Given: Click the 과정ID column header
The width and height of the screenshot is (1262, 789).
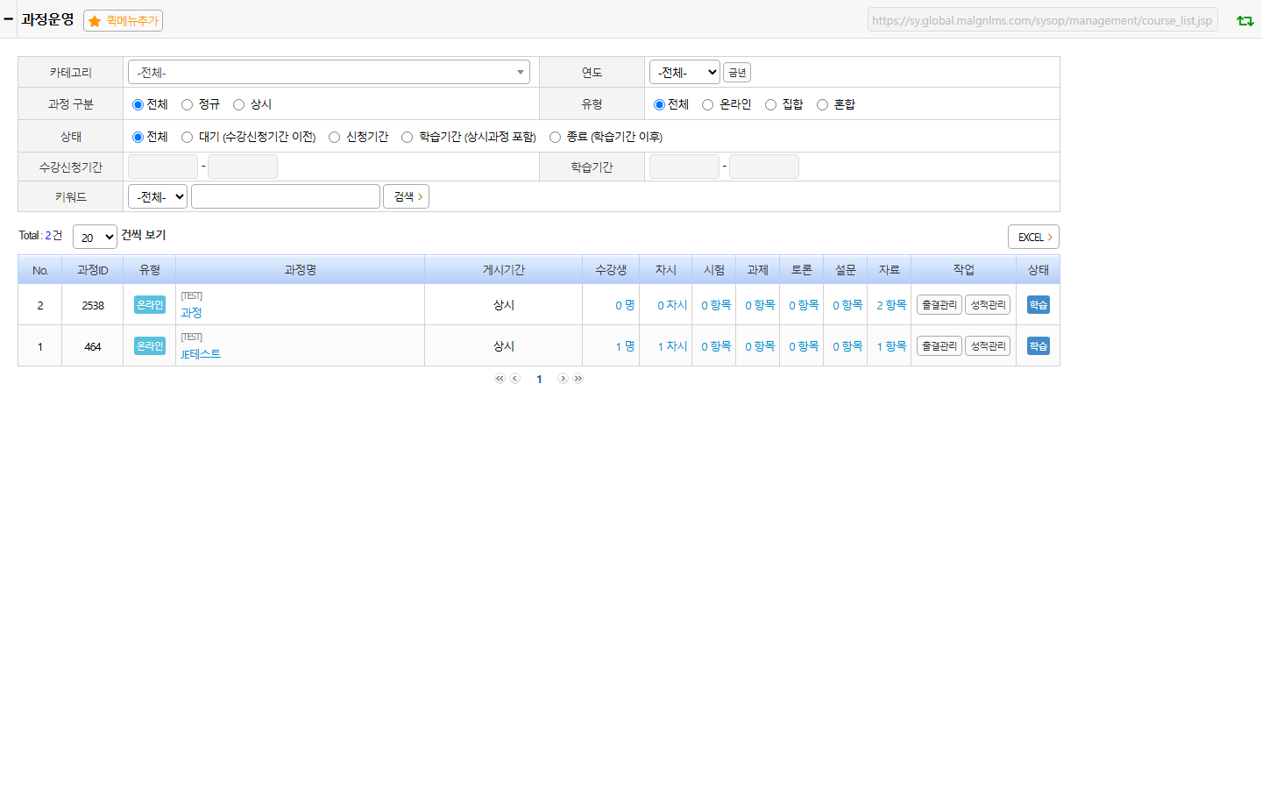Looking at the screenshot, I should (x=92, y=270).
